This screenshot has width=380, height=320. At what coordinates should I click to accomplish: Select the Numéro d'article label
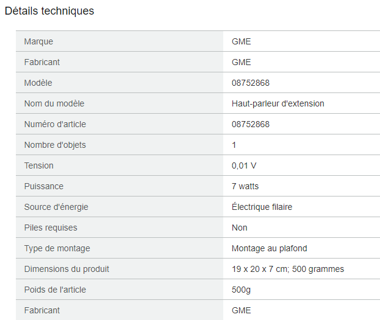[x=55, y=124]
